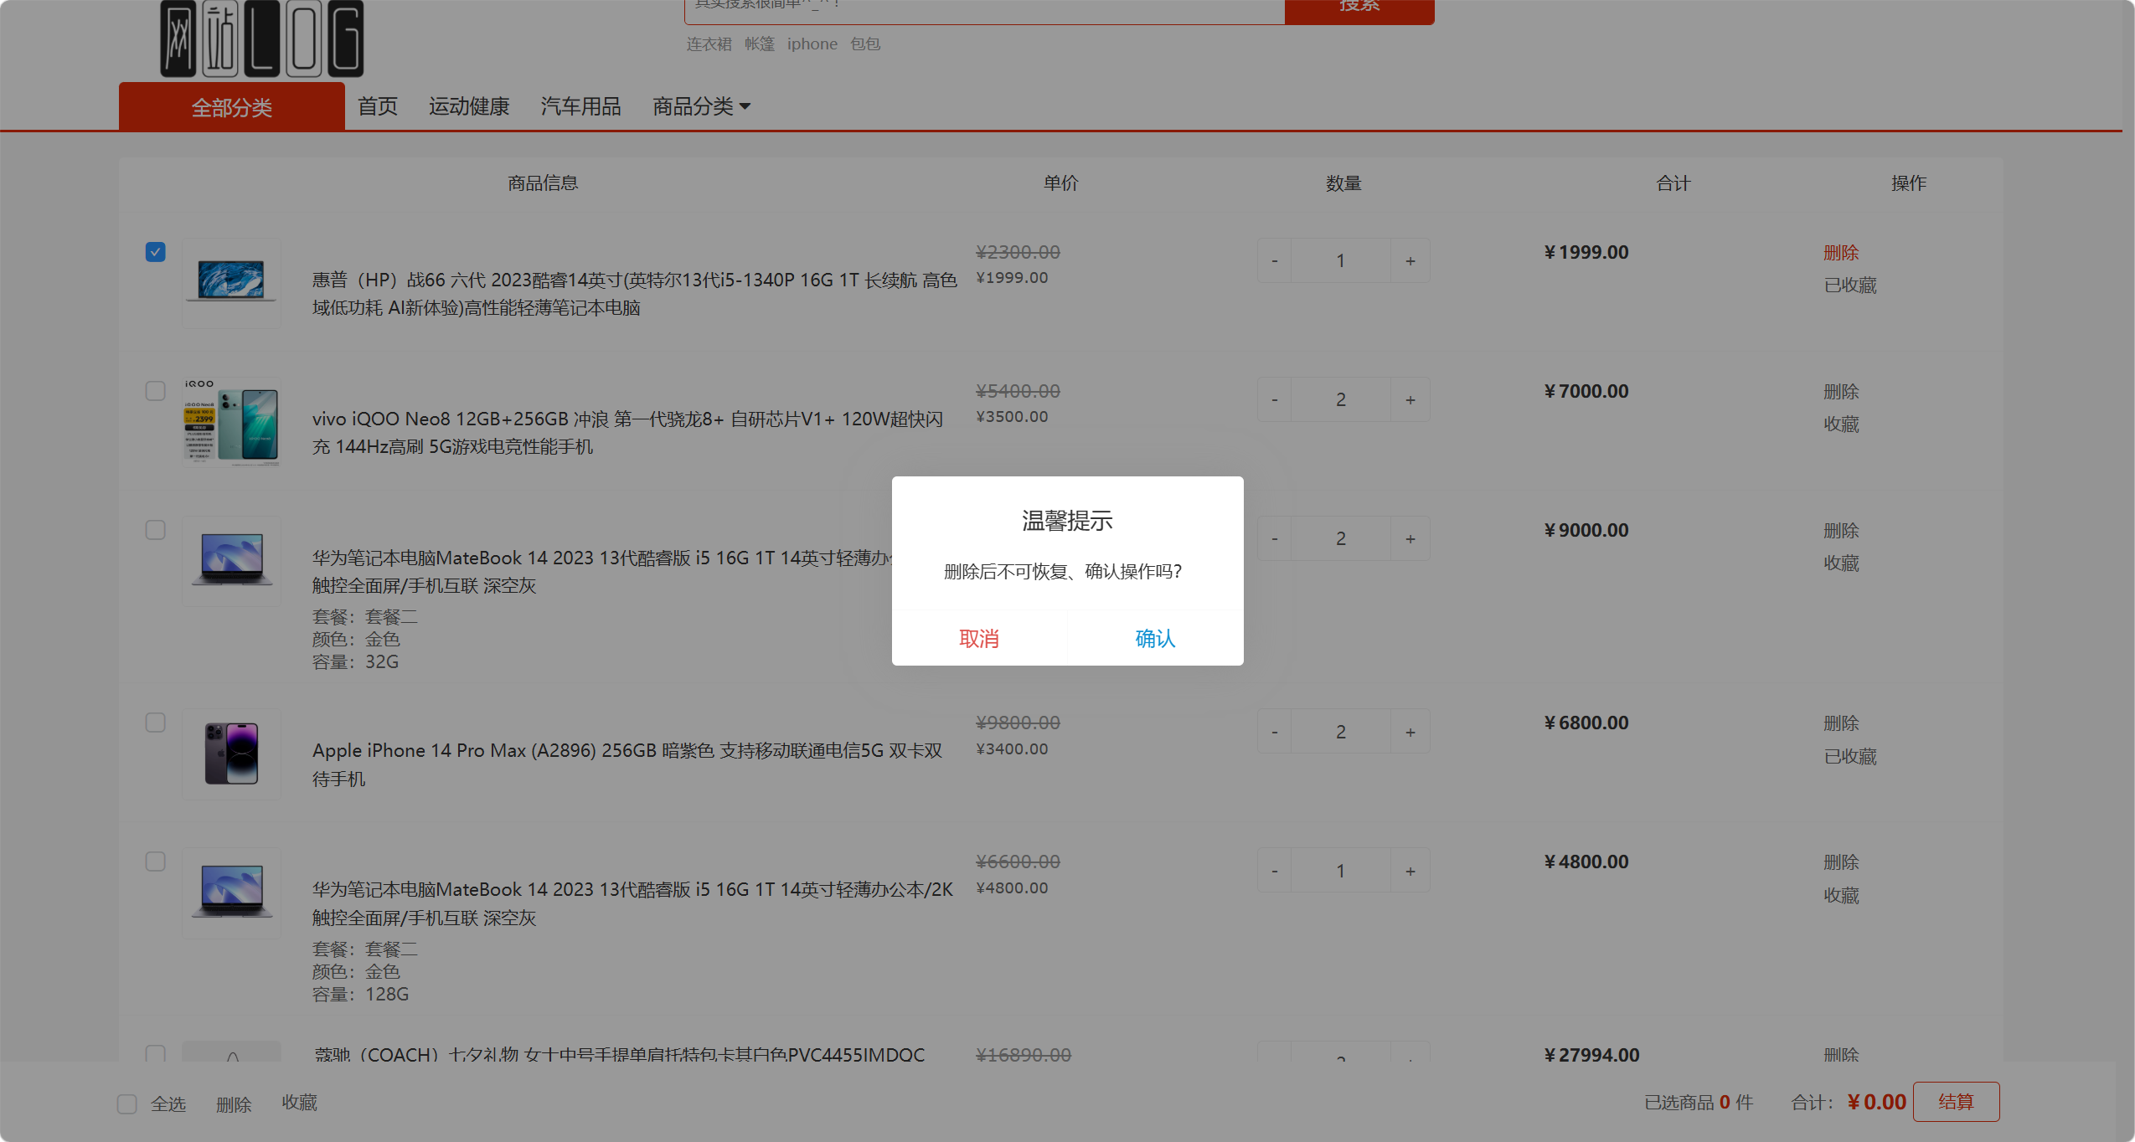Click 已收藏 for the iPhone 14 Pro Max
Image resolution: width=2135 pixels, height=1142 pixels.
(x=1850, y=757)
